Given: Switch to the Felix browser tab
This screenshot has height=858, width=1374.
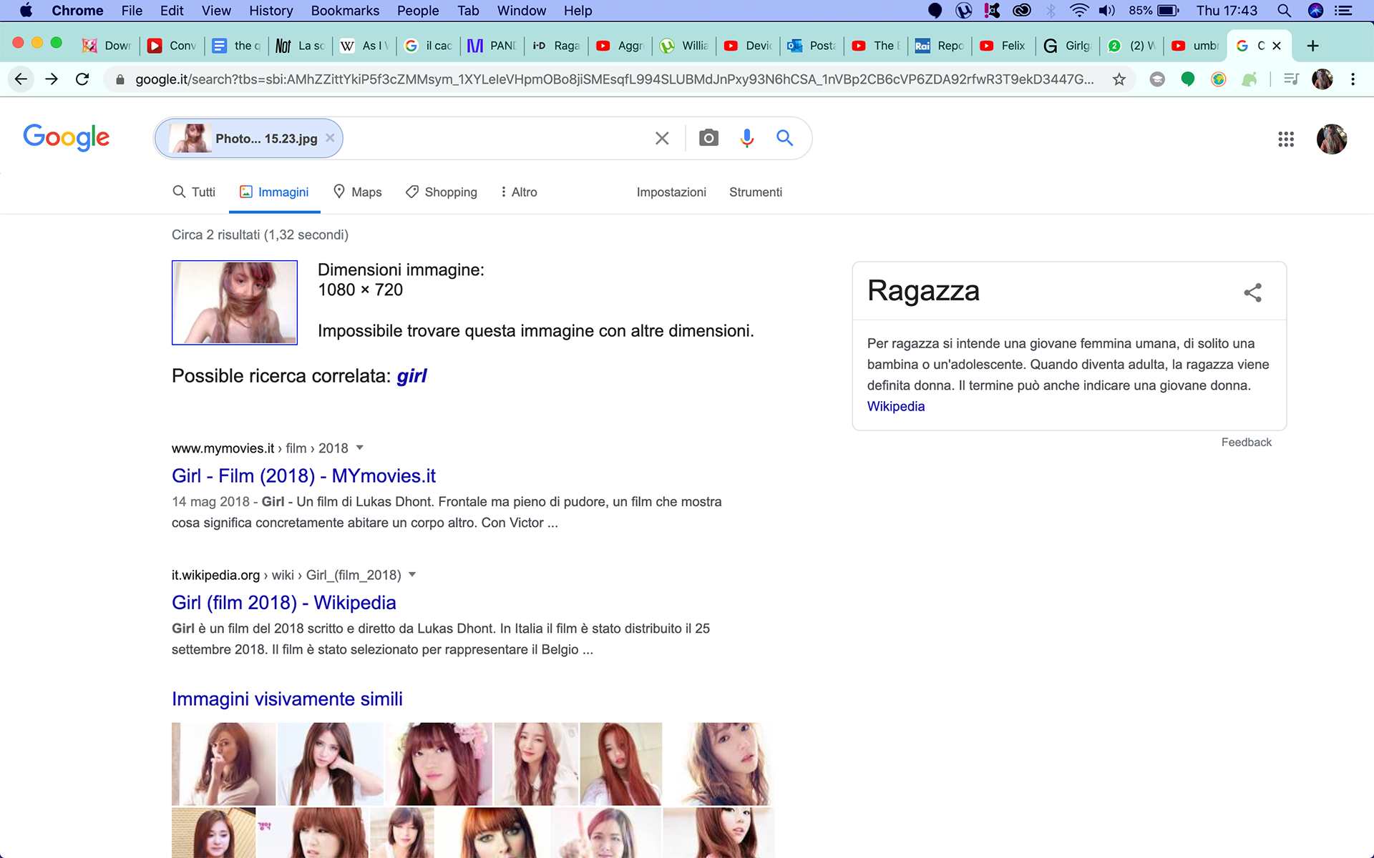Looking at the screenshot, I should [1003, 46].
